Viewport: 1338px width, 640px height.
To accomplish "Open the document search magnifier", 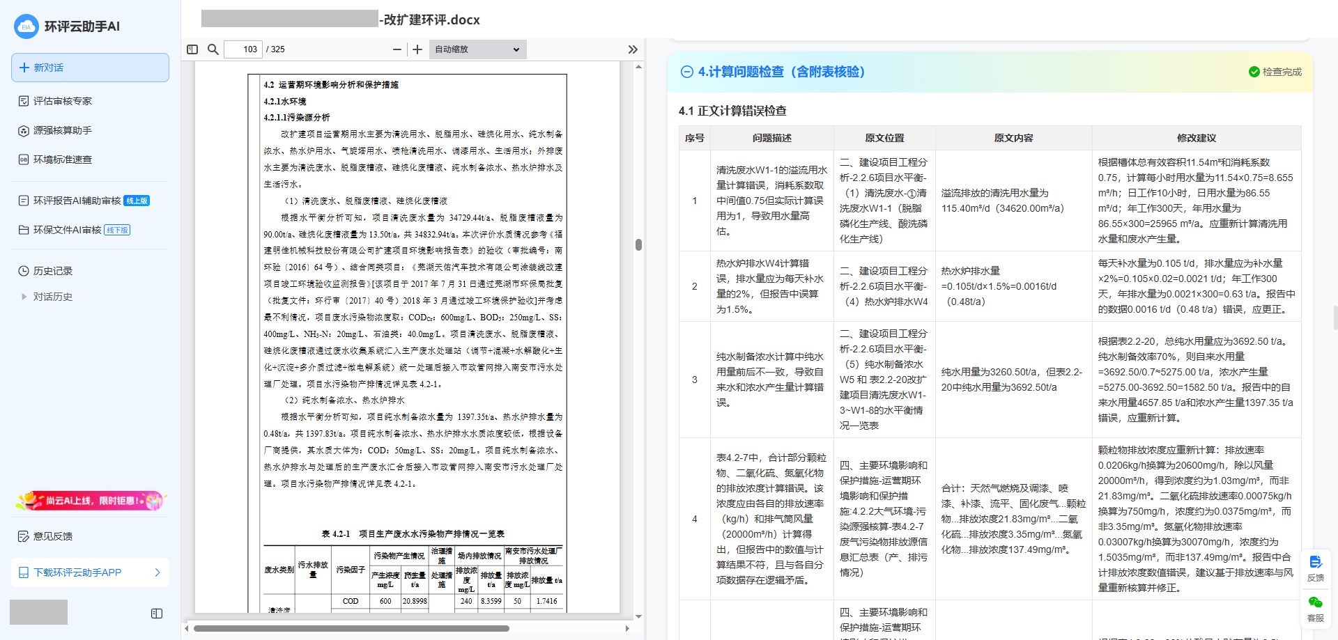I will pyautogui.click(x=213, y=49).
